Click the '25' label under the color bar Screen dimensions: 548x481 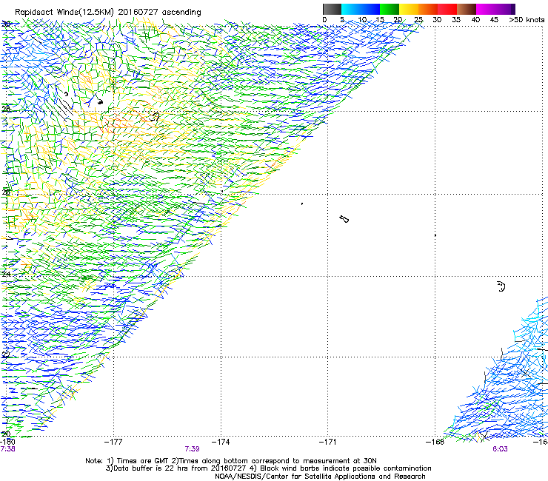[418, 20]
